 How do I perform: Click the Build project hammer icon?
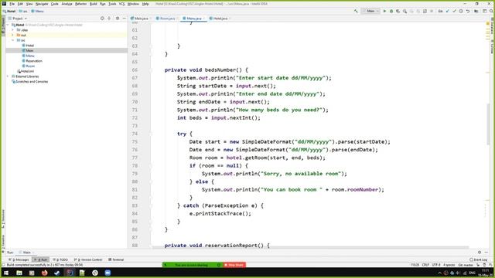(356, 11)
